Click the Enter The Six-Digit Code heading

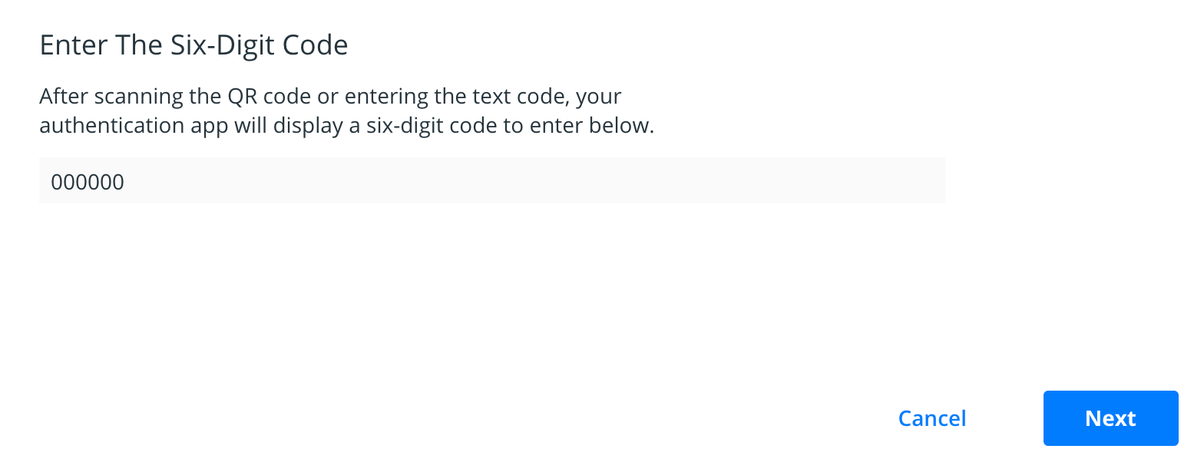193,45
